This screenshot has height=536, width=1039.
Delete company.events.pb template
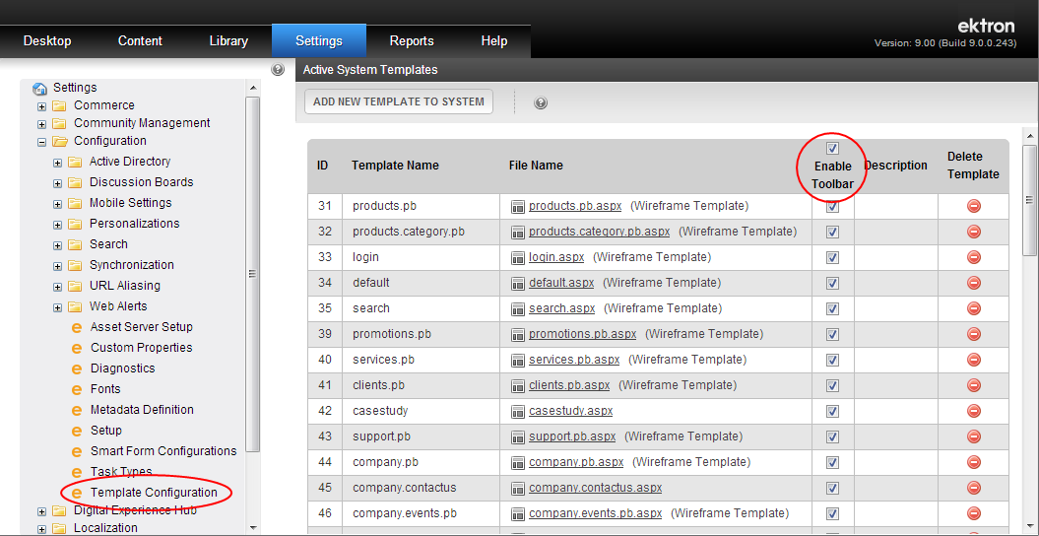973,513
